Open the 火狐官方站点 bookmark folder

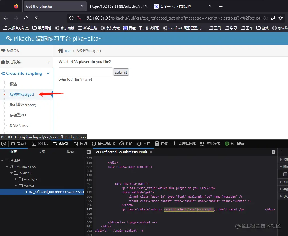(16, 28)
